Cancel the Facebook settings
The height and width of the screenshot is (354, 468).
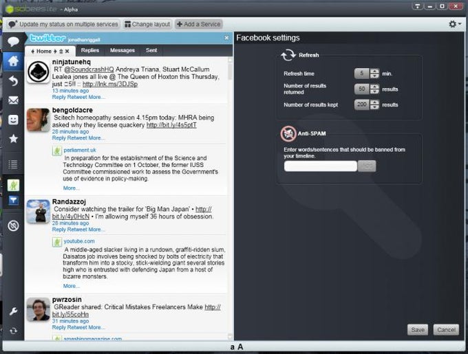pyautogui.click(x=446, y=330)
